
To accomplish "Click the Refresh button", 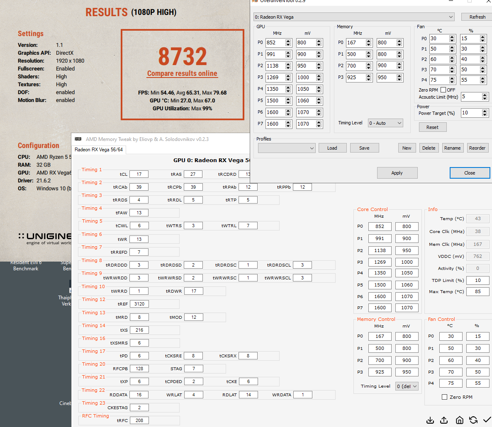I will pos(477,17).
